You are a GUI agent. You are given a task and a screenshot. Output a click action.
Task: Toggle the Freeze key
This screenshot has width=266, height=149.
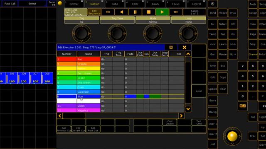coord(223,13)
